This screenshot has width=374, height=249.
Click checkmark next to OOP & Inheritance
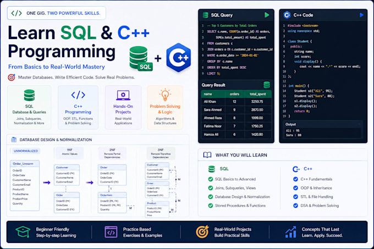tap(295, 188)
